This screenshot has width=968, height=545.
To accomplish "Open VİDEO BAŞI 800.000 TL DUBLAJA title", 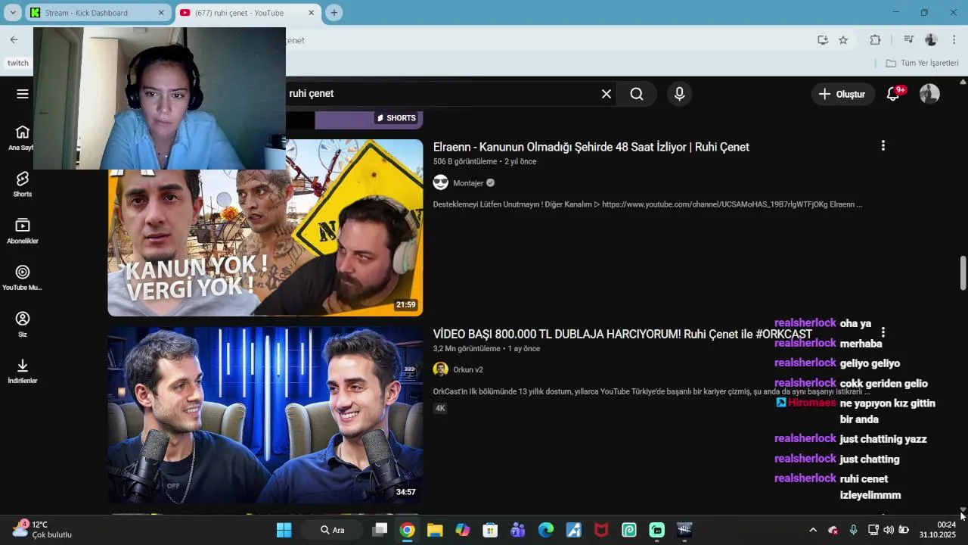I will 622,334.
